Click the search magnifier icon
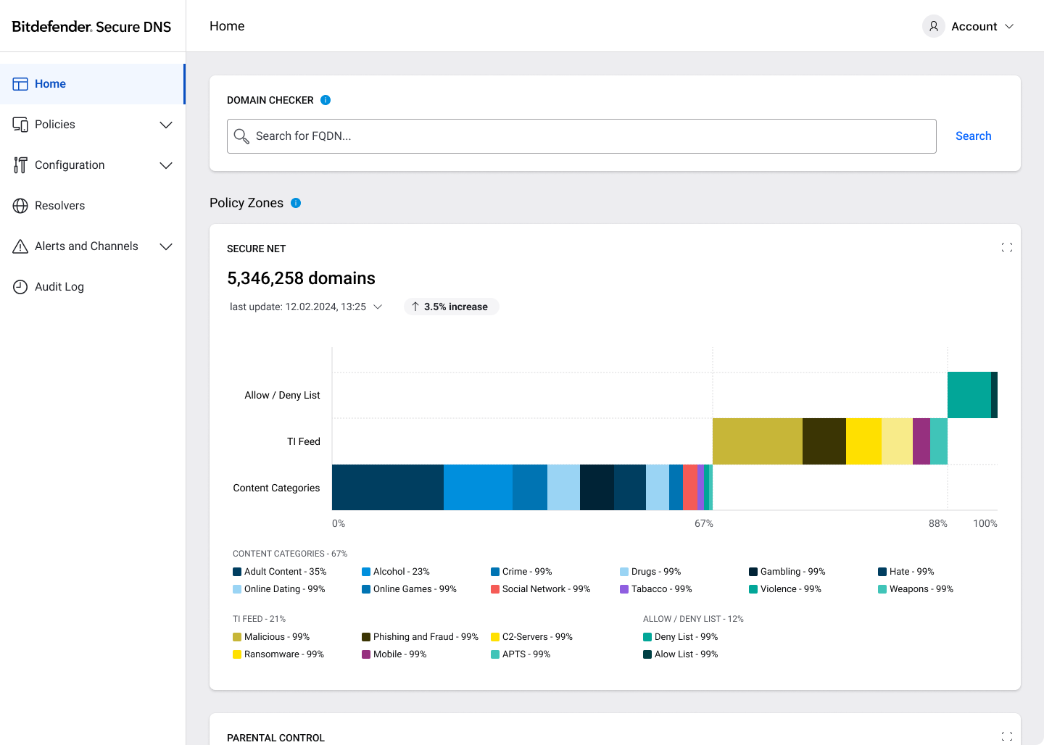This screenshot has width=1044, height=745. (241, 136)
